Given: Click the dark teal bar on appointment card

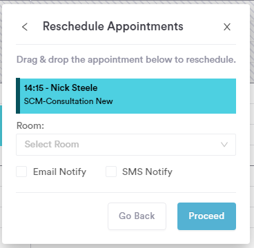Looking at the screenshot, I should coord(18,96).
